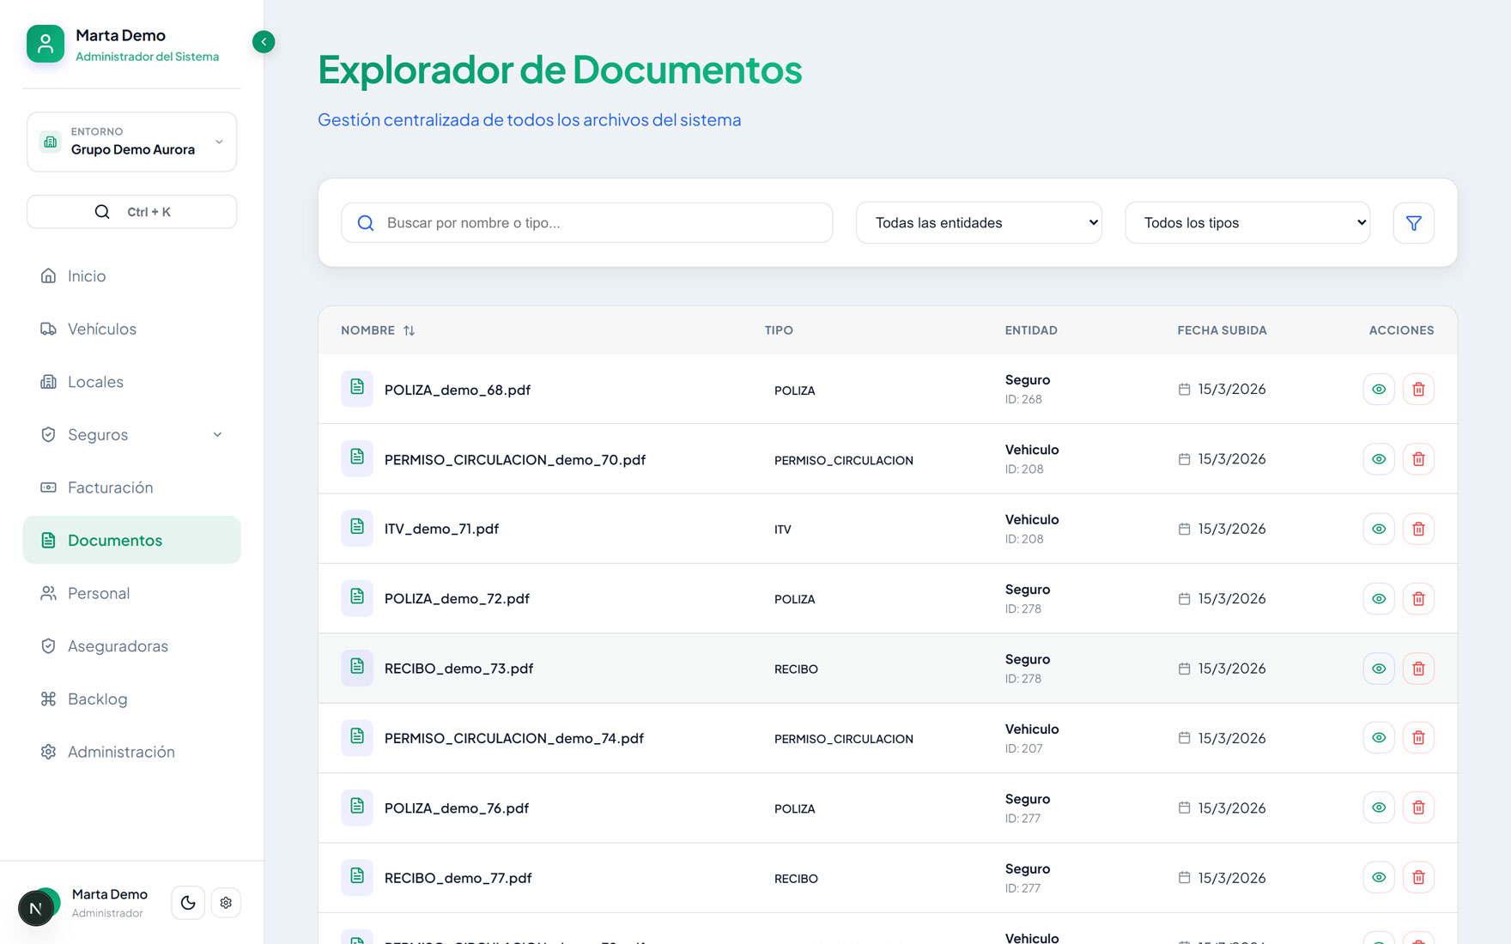This screenshot has height=944, width=1511.
Task: Delete PERMISO_CIRCULACION_demo_70.pdf with trash icon
Action: point(1418,459)
